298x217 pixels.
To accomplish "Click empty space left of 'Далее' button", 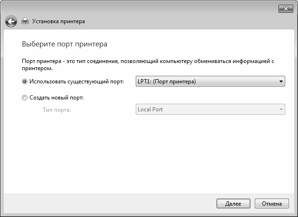I will tap(119, 203).
